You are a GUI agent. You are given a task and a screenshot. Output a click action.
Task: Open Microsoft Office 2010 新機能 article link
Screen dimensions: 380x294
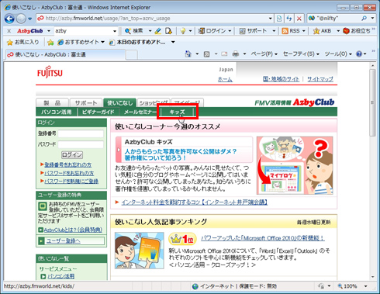pyautogui.click(x=263, y=238)
